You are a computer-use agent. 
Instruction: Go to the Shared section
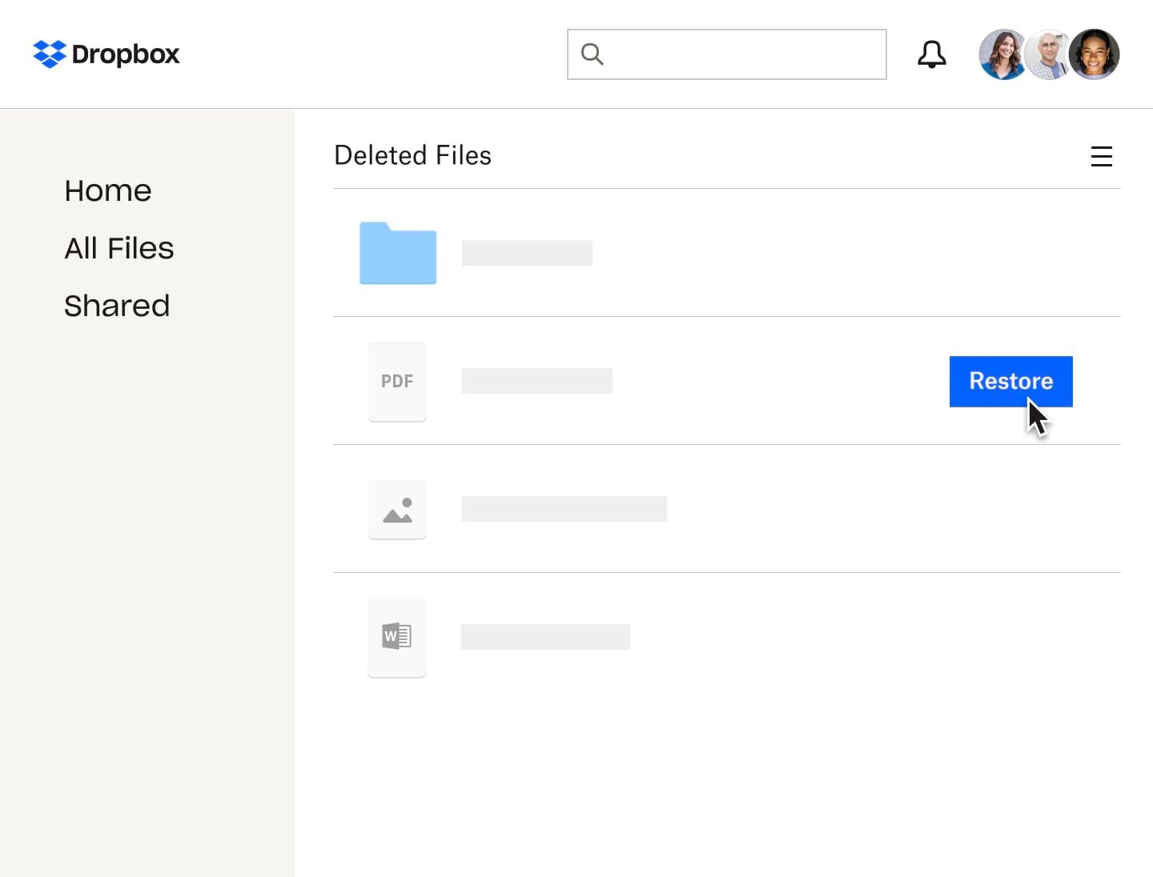[x=117, y=306]
